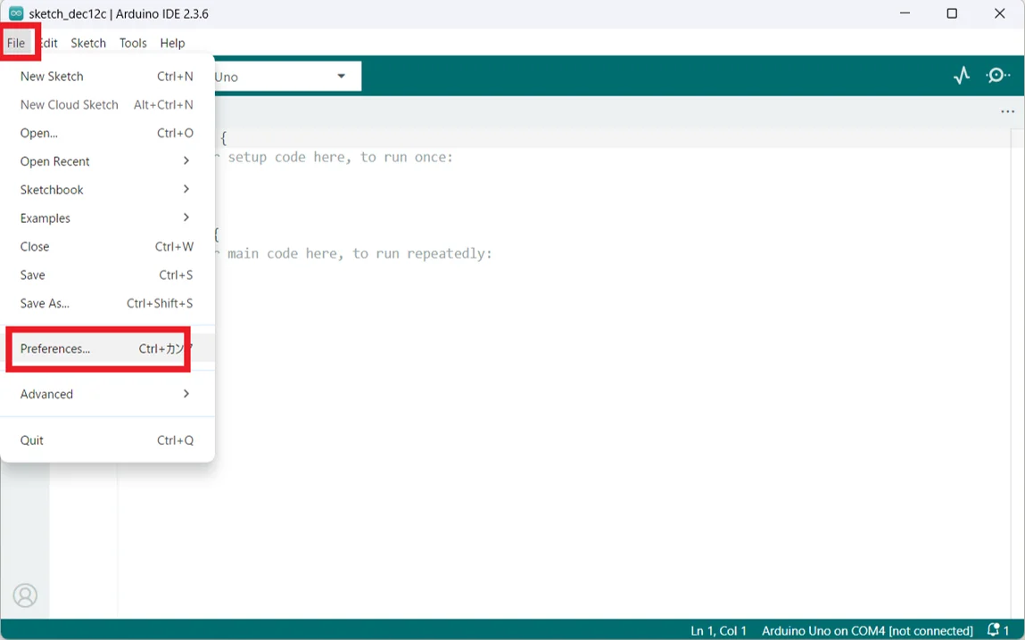The width and height of the screenshot is (1025, 640).
Task: Minimize the Arduino IDE window
Action: 905,13
